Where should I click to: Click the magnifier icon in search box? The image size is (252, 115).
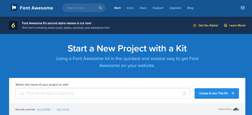[x=100, y=8]
